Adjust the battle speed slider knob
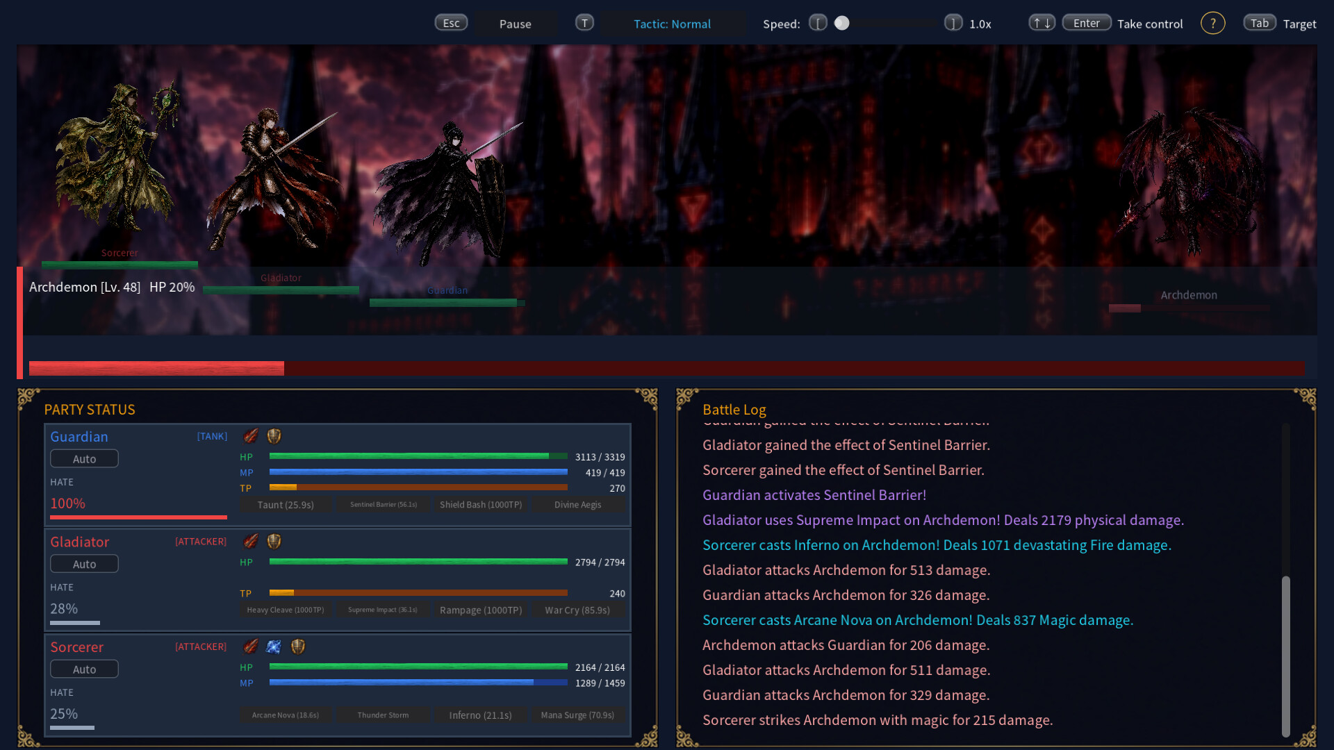This screenshot has width=1334, height=750. 842,23
